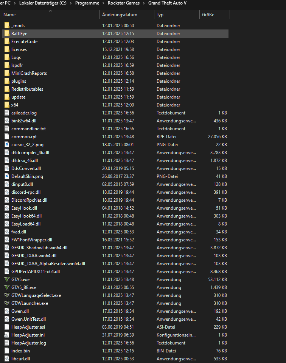The image size is (286, 363).
Task: Click the _mods folder icon
Action: point(7,25)
